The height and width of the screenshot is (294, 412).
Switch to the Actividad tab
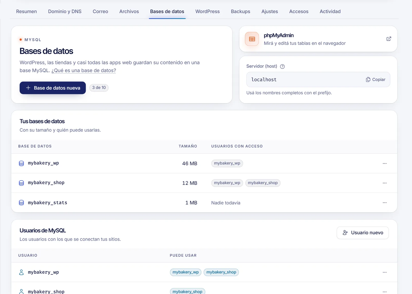(330, 11)
